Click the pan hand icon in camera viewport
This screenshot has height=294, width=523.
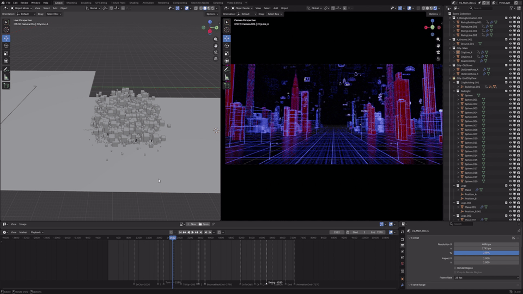[x=438, y=46]
